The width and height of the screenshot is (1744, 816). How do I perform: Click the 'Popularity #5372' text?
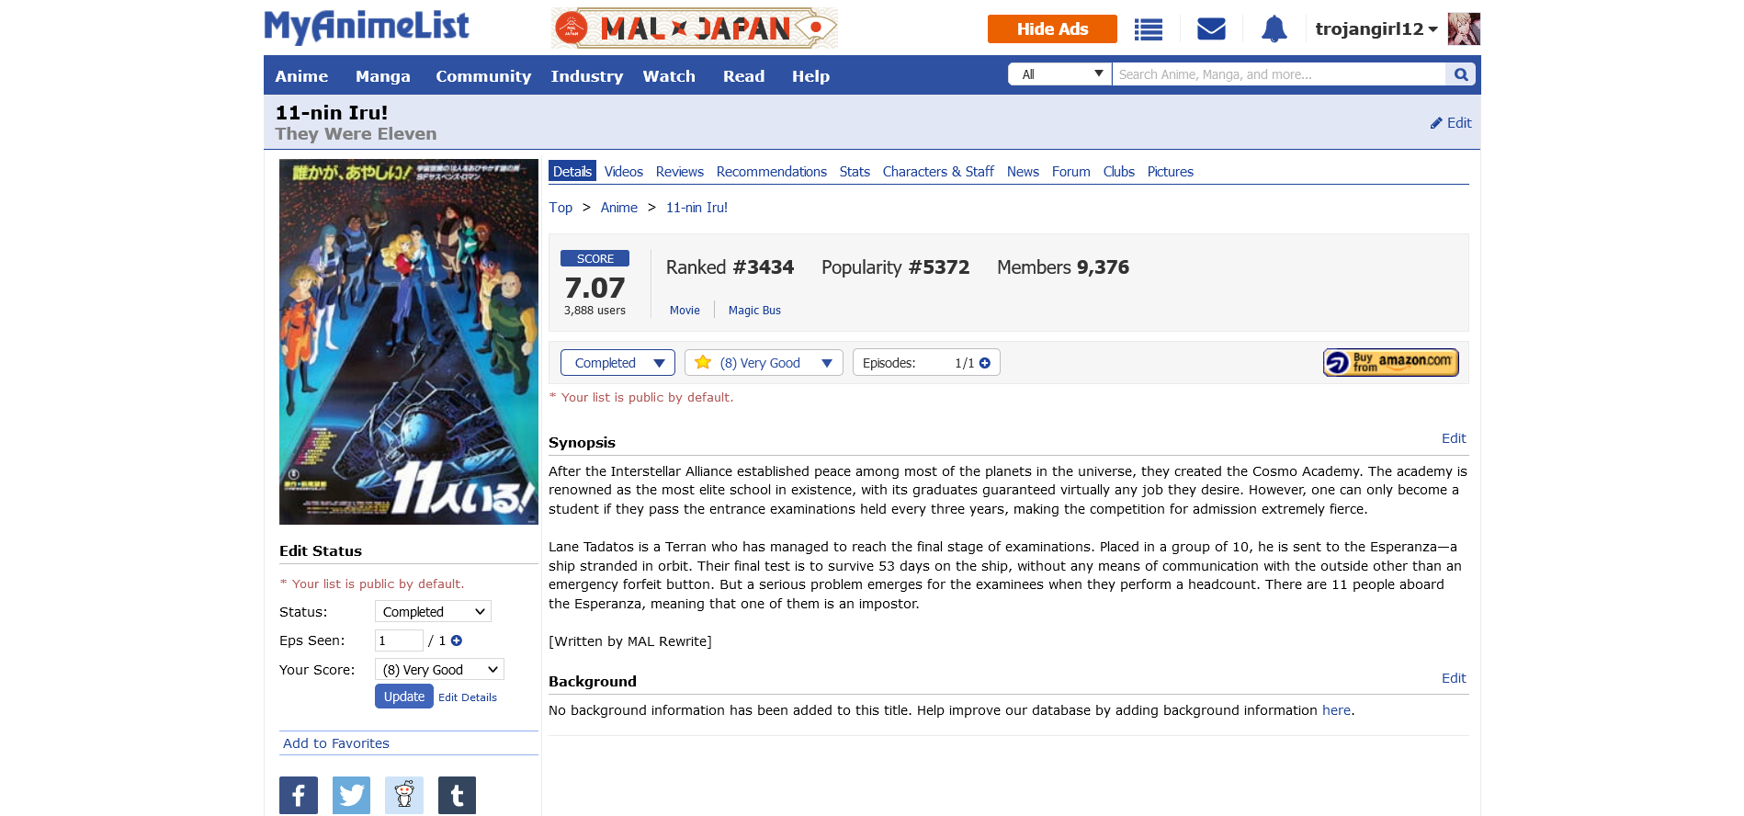coord(895,267)
